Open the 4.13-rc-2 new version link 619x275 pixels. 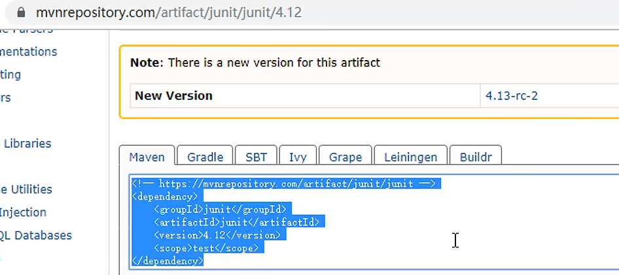(512, 95)
